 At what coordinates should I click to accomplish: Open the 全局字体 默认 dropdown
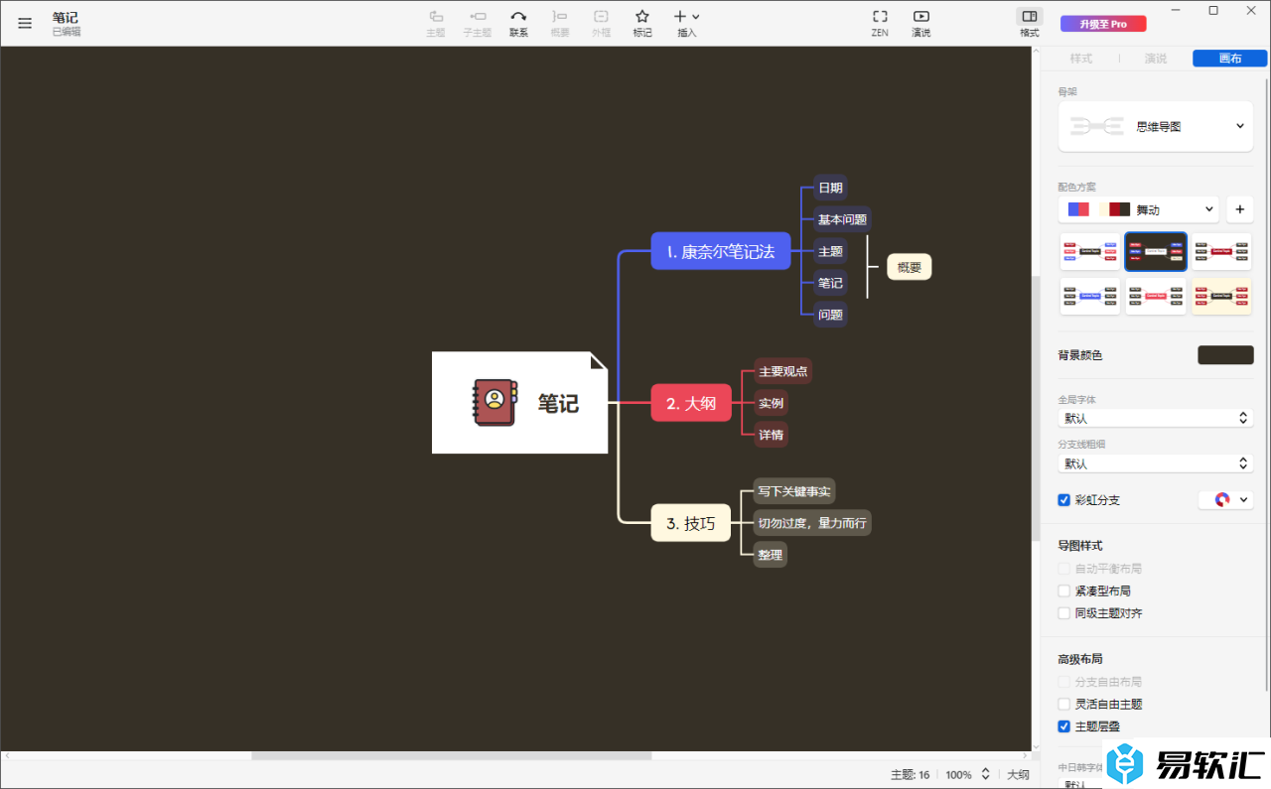click(1156, 419)
